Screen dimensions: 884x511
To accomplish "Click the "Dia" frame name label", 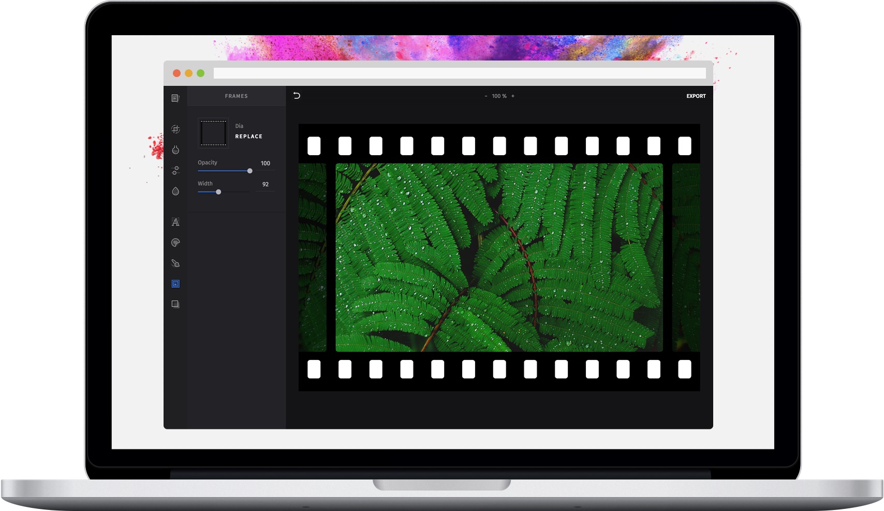I will tap(239, 126).
